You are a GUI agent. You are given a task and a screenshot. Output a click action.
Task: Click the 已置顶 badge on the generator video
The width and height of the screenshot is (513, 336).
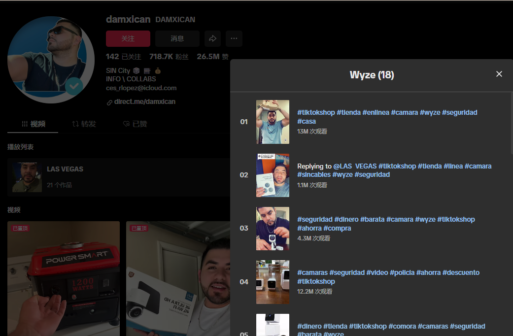pos(20,228)
